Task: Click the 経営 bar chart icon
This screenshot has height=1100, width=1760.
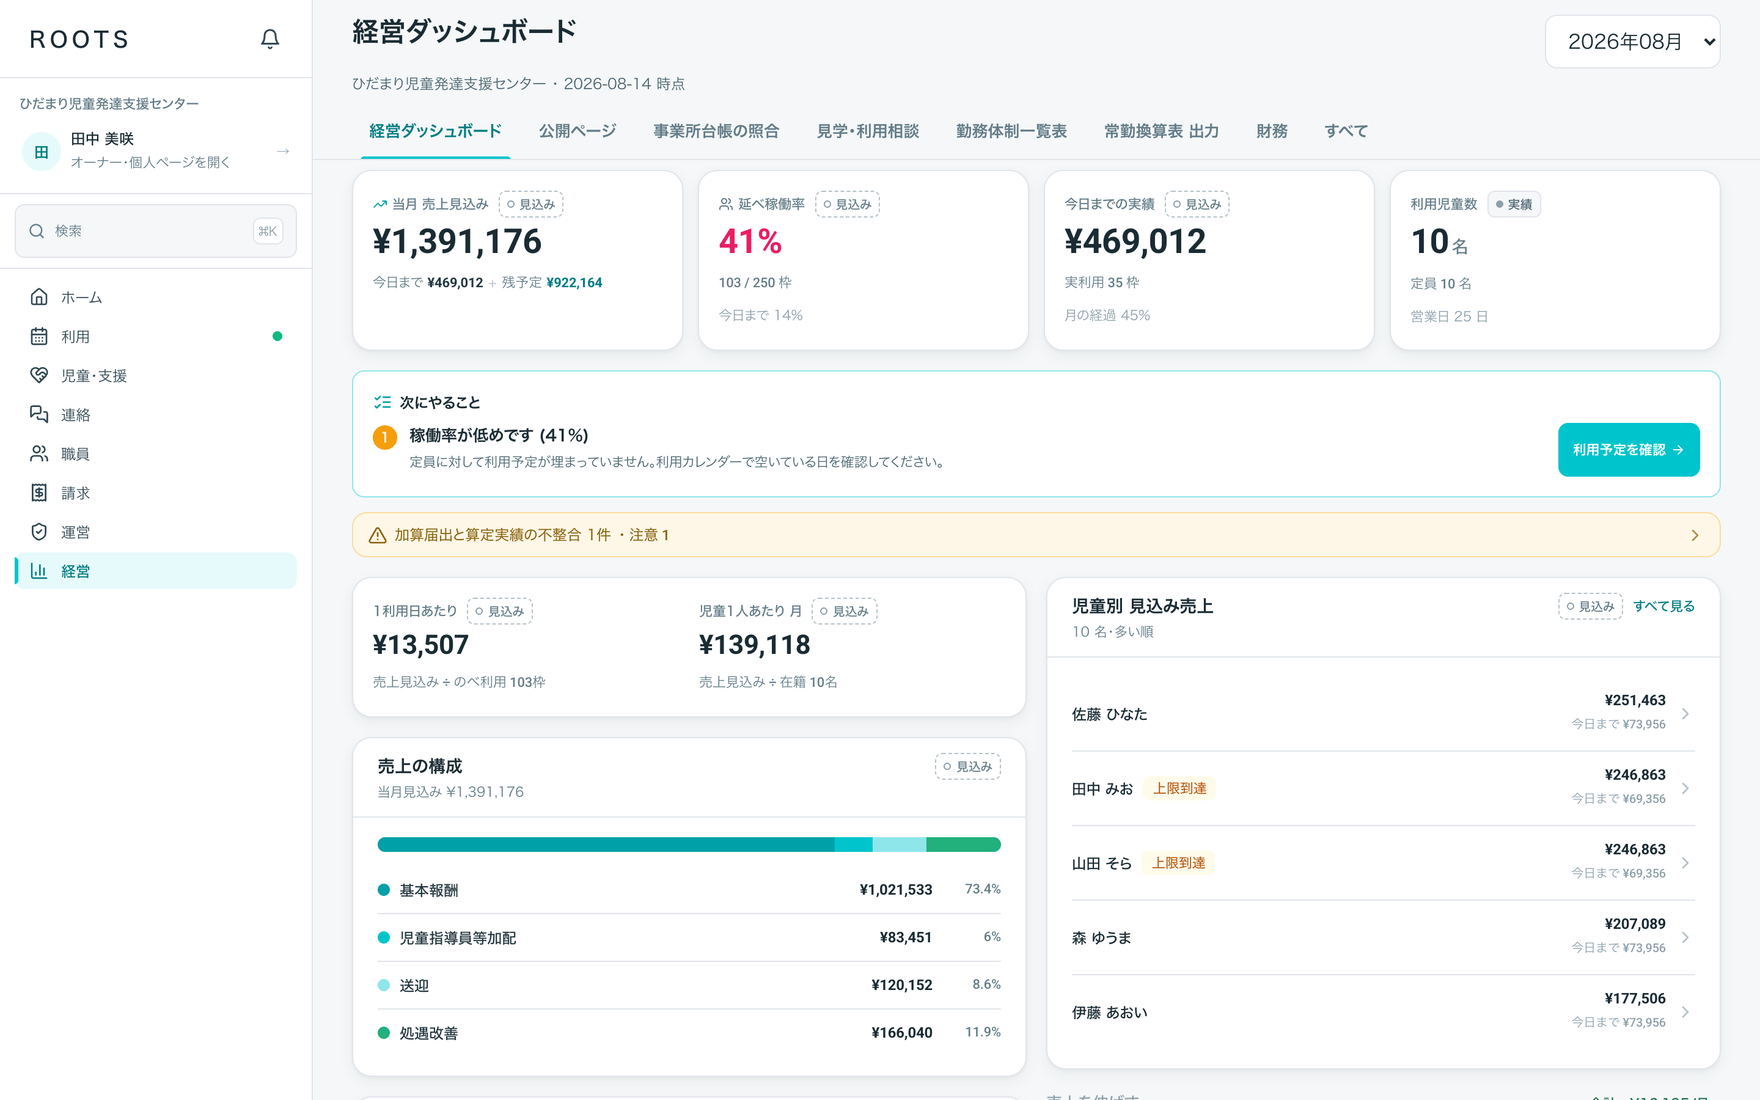Action: (x=39, y=571)
